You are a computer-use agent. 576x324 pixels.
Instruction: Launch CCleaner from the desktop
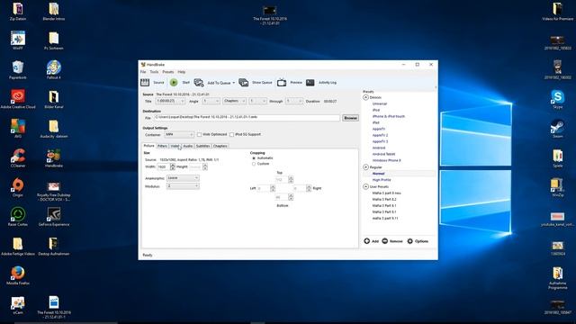click(18, 156)
